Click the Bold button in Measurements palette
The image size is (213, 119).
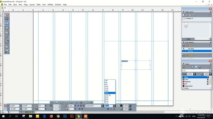tap(108, 109)
